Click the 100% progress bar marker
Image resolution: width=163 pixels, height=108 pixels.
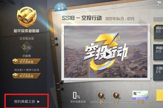click(x=141, y=102)
